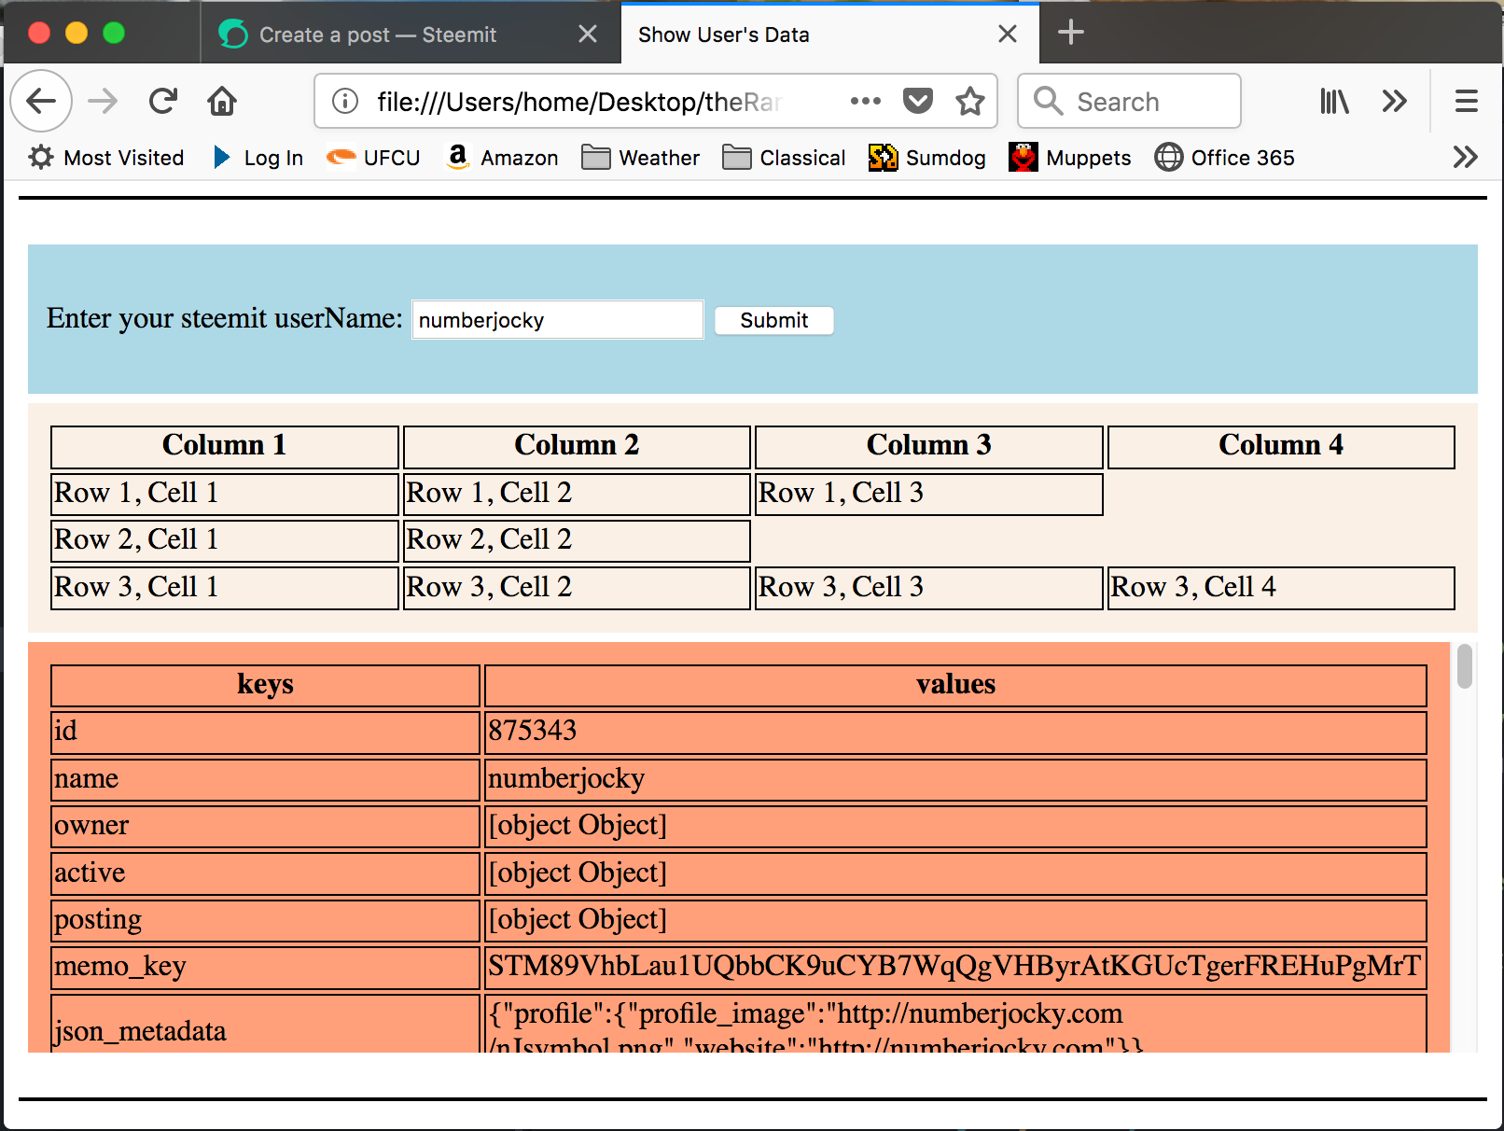The width and height of the screenshot is (1504, 1131).
Task: Open the Firefox hamburger menu
Action: point(1467,101)
